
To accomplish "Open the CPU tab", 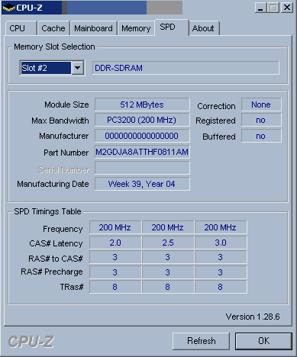I will [x=21, y=28].
